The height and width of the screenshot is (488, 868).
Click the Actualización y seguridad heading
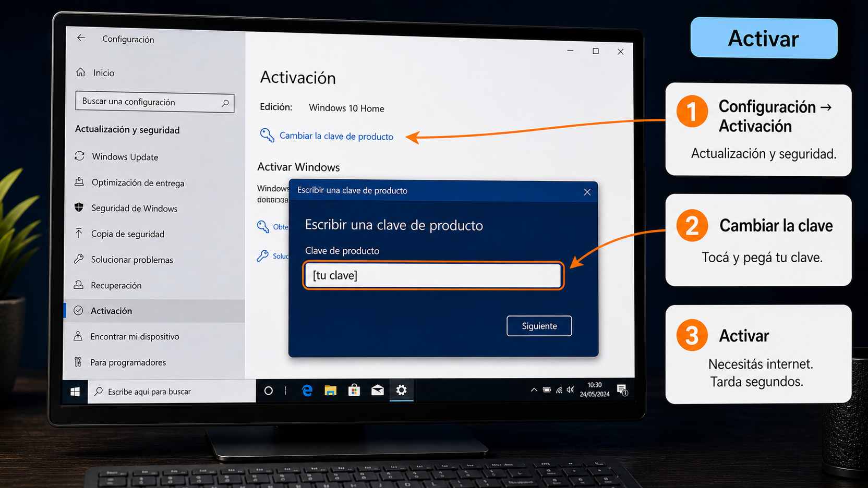point(127,129)
